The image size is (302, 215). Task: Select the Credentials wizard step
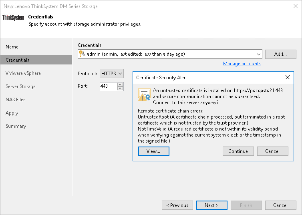[36, 60]
